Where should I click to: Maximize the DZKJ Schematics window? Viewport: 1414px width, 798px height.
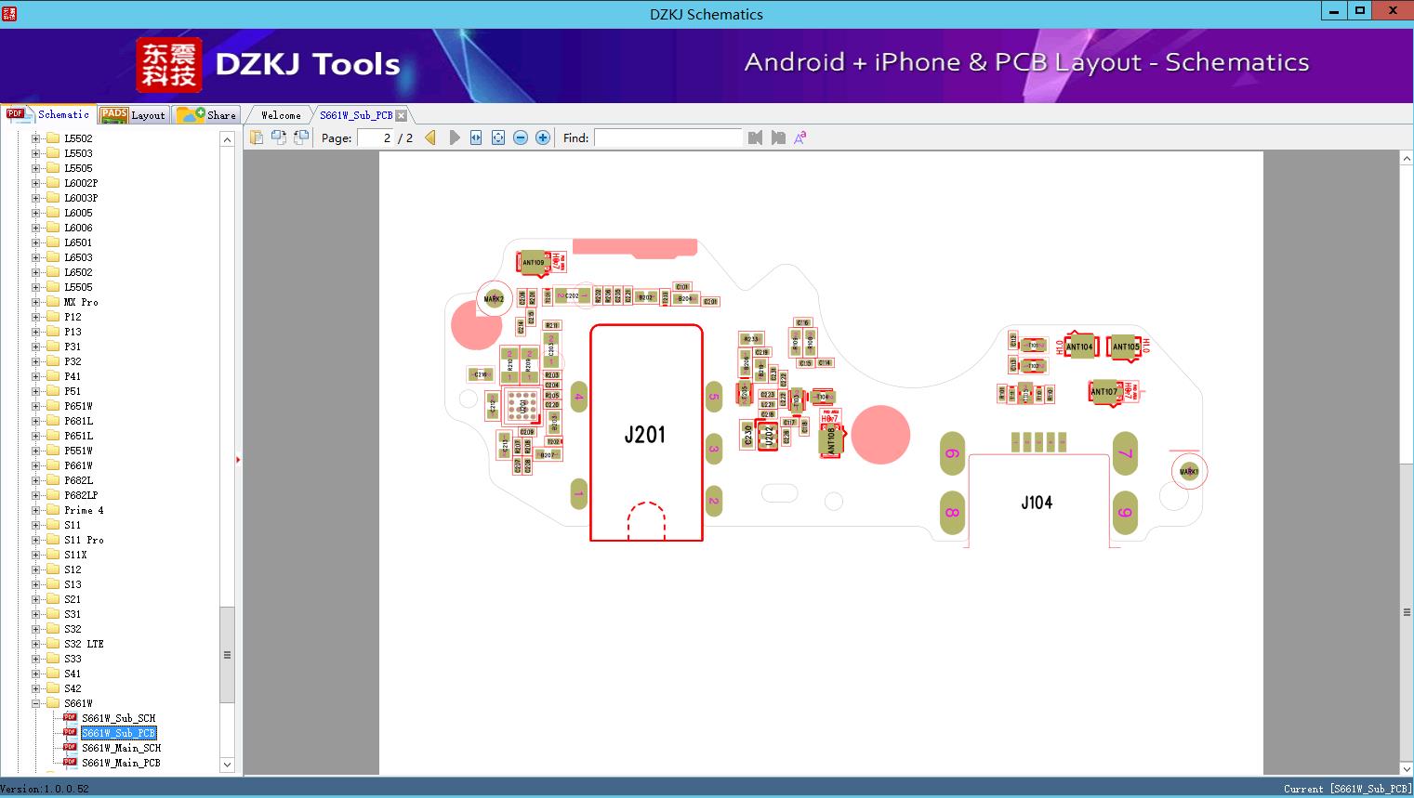(x=1360, y=11)
